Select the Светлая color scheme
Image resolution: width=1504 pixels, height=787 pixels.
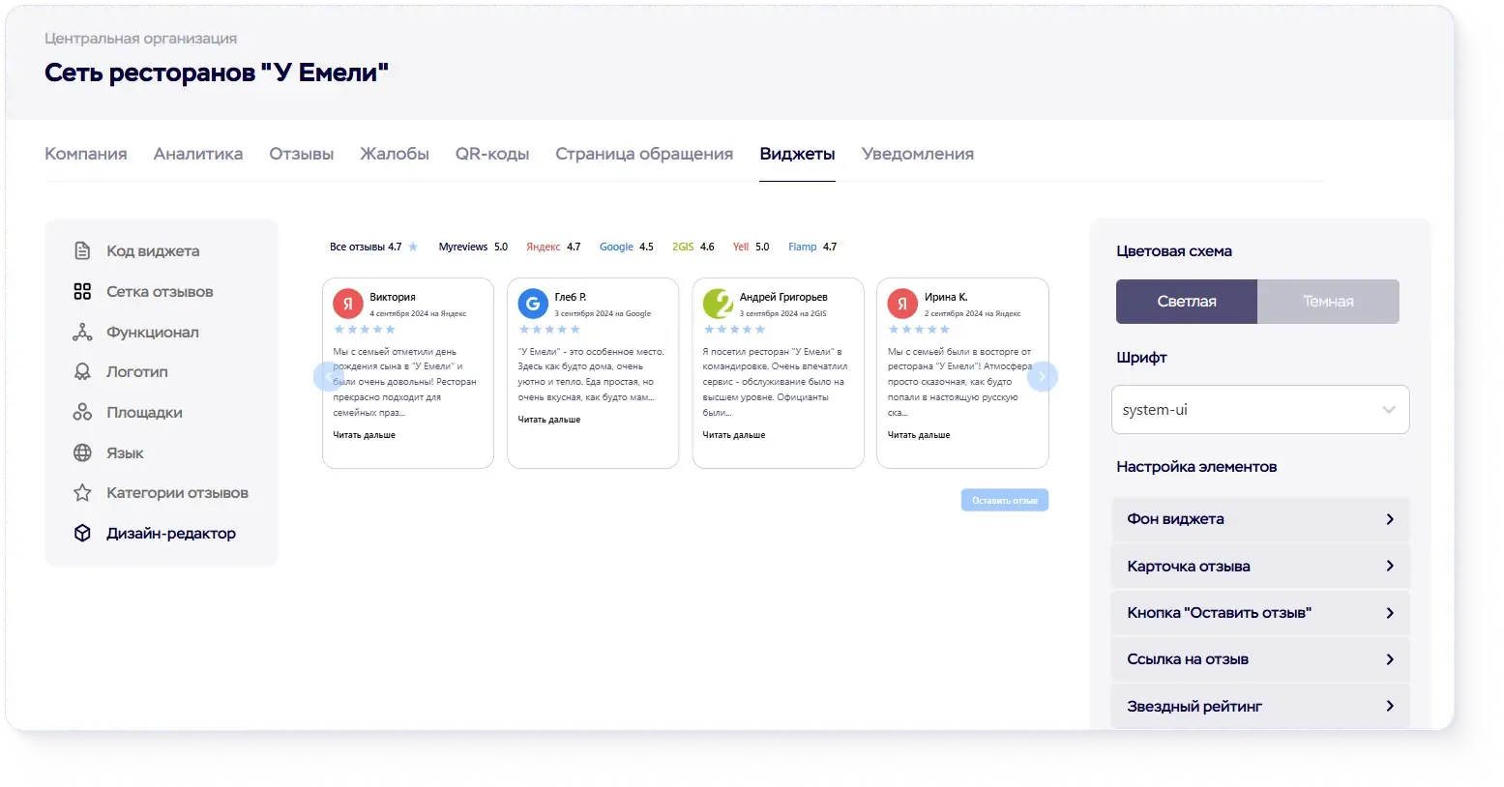click(x=1187, y=302)
